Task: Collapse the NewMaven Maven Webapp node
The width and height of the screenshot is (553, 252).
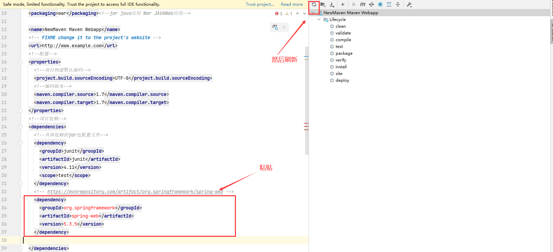Action: (x=313, y=13)
